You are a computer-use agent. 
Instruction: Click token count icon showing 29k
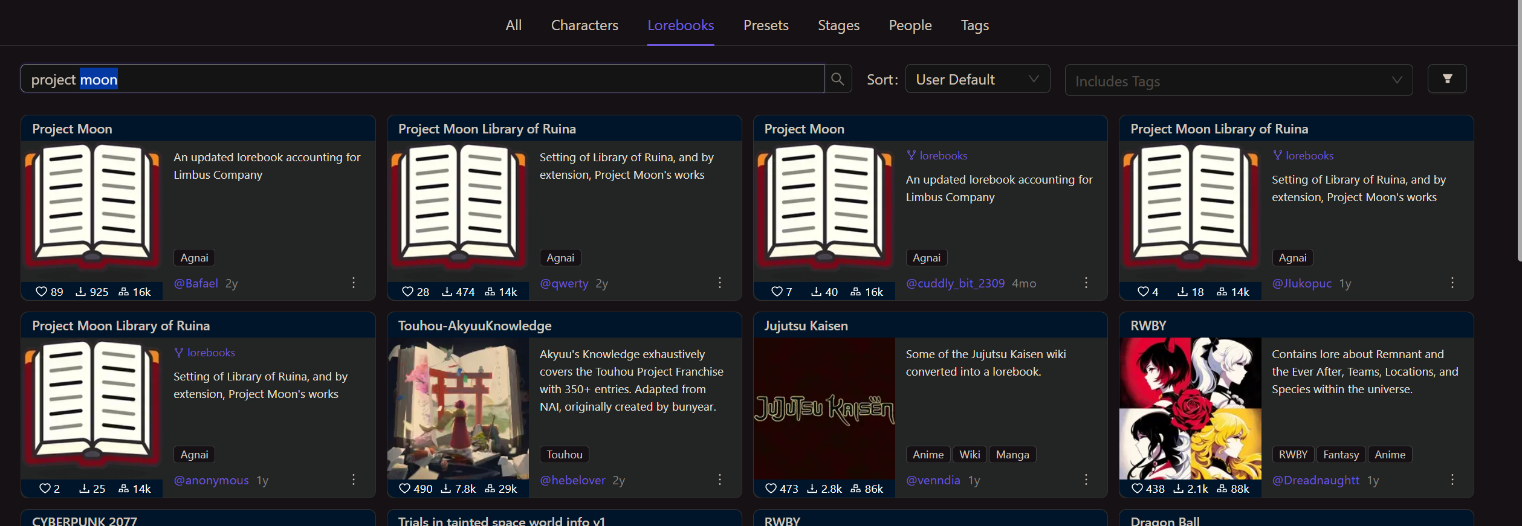pyautogui.click(x=490, y=489)
